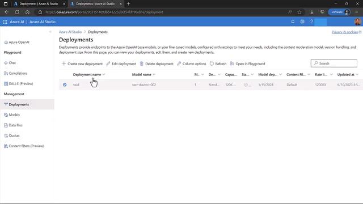Click the 120000 rate limit cell
Image resolution: width=363 pixels, height=204 pixels.
tap(320, 84)
